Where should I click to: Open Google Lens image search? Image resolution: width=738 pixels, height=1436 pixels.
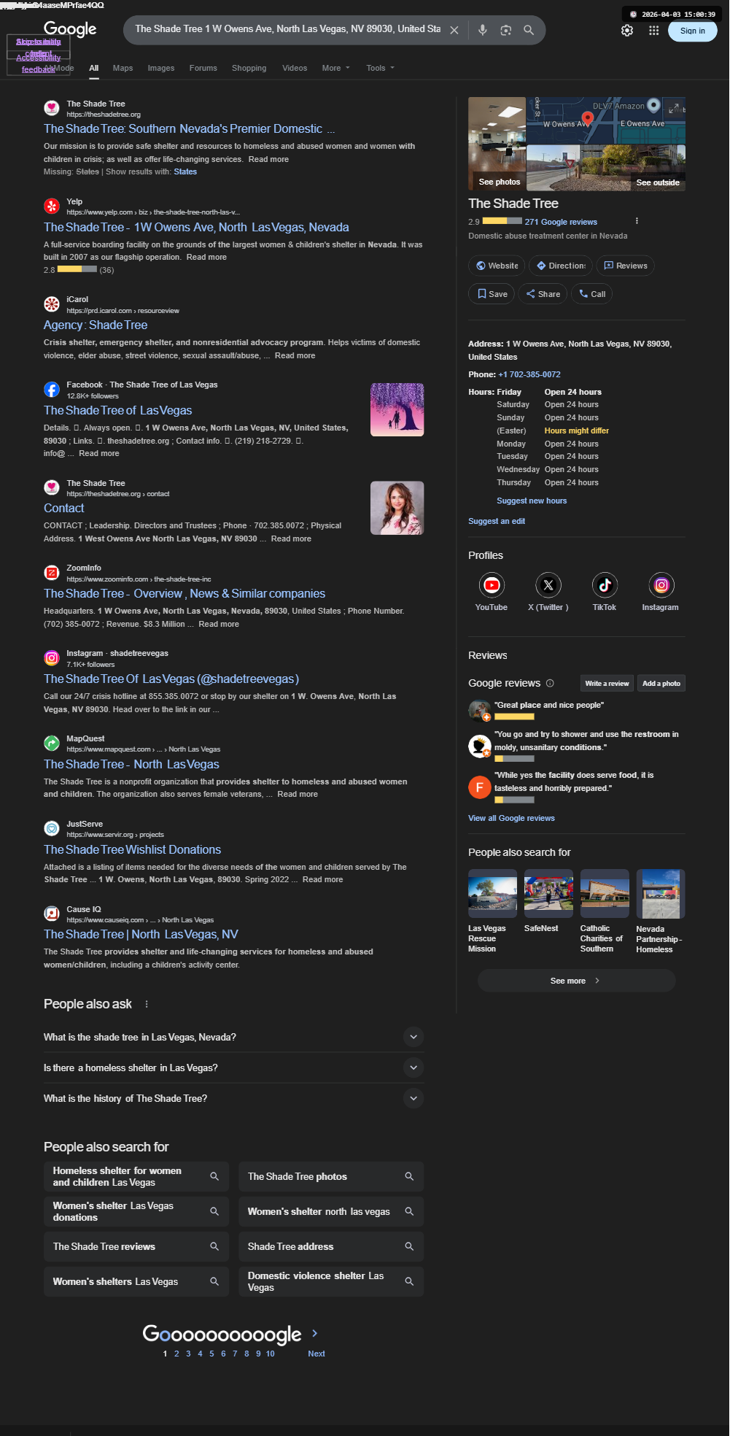[x=505, y=30]
